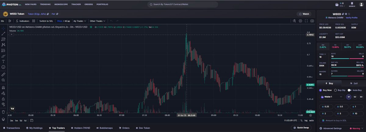
Task: Toggle auto scale on chart
Action: pyautogui.click(x=311, y=120)
